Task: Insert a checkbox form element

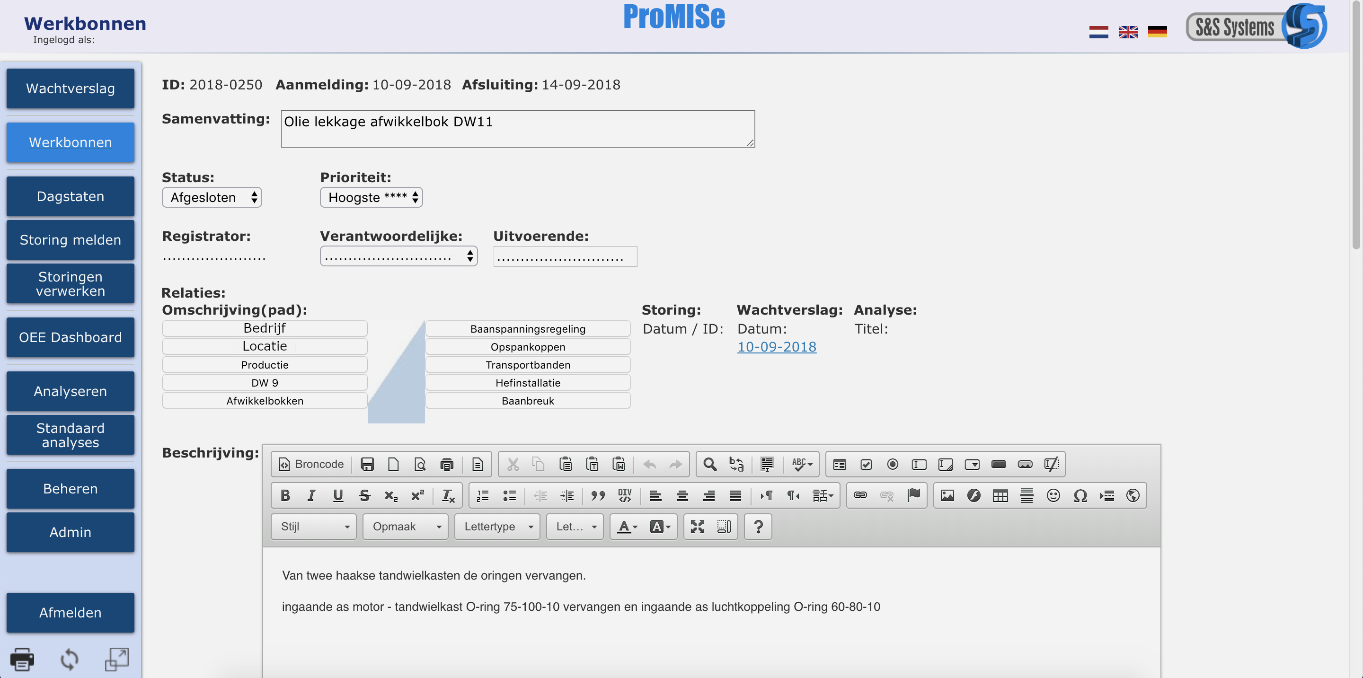Action: 866,464
